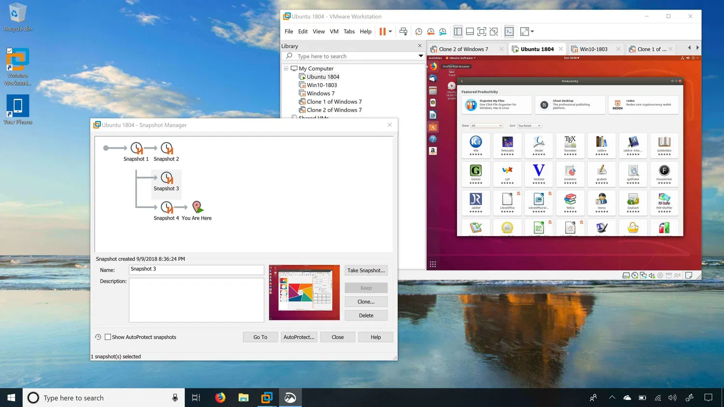Click the Go To button

point(260,337)
